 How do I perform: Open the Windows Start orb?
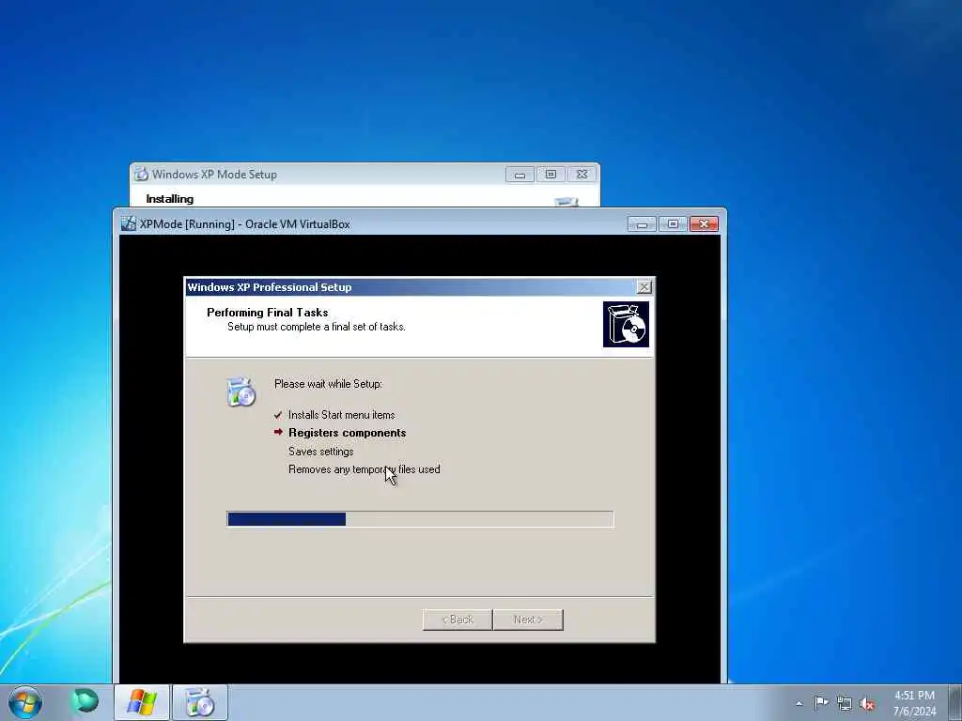25,702
